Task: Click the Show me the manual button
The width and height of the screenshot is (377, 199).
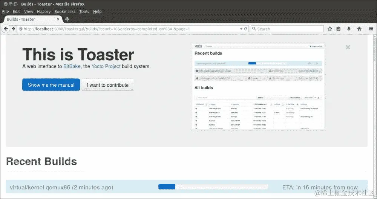Action: click(x=51, y=84)
